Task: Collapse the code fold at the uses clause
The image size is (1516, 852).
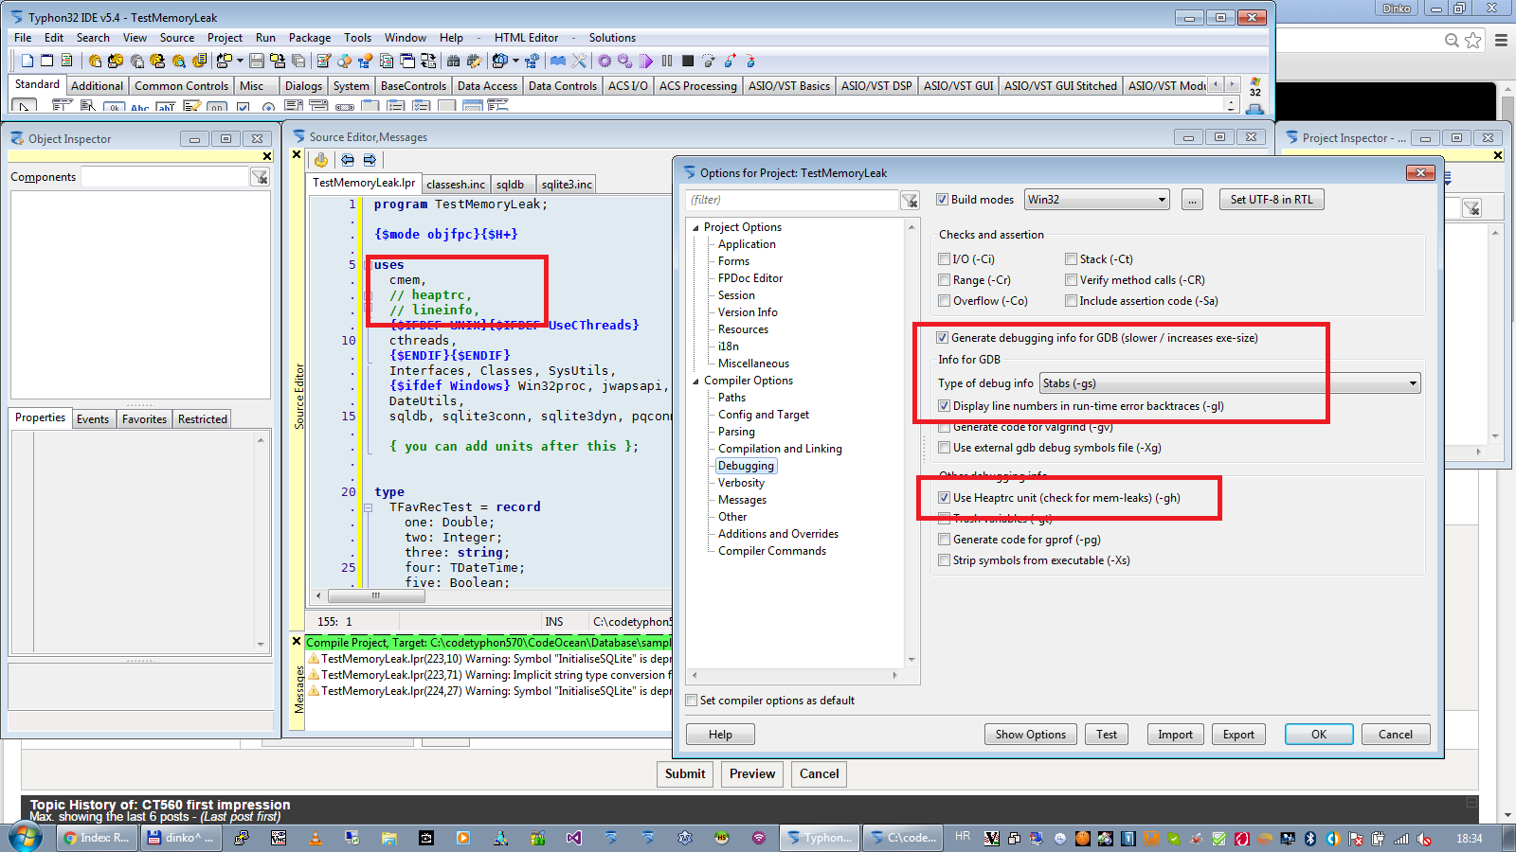Action: click(368, 265)
